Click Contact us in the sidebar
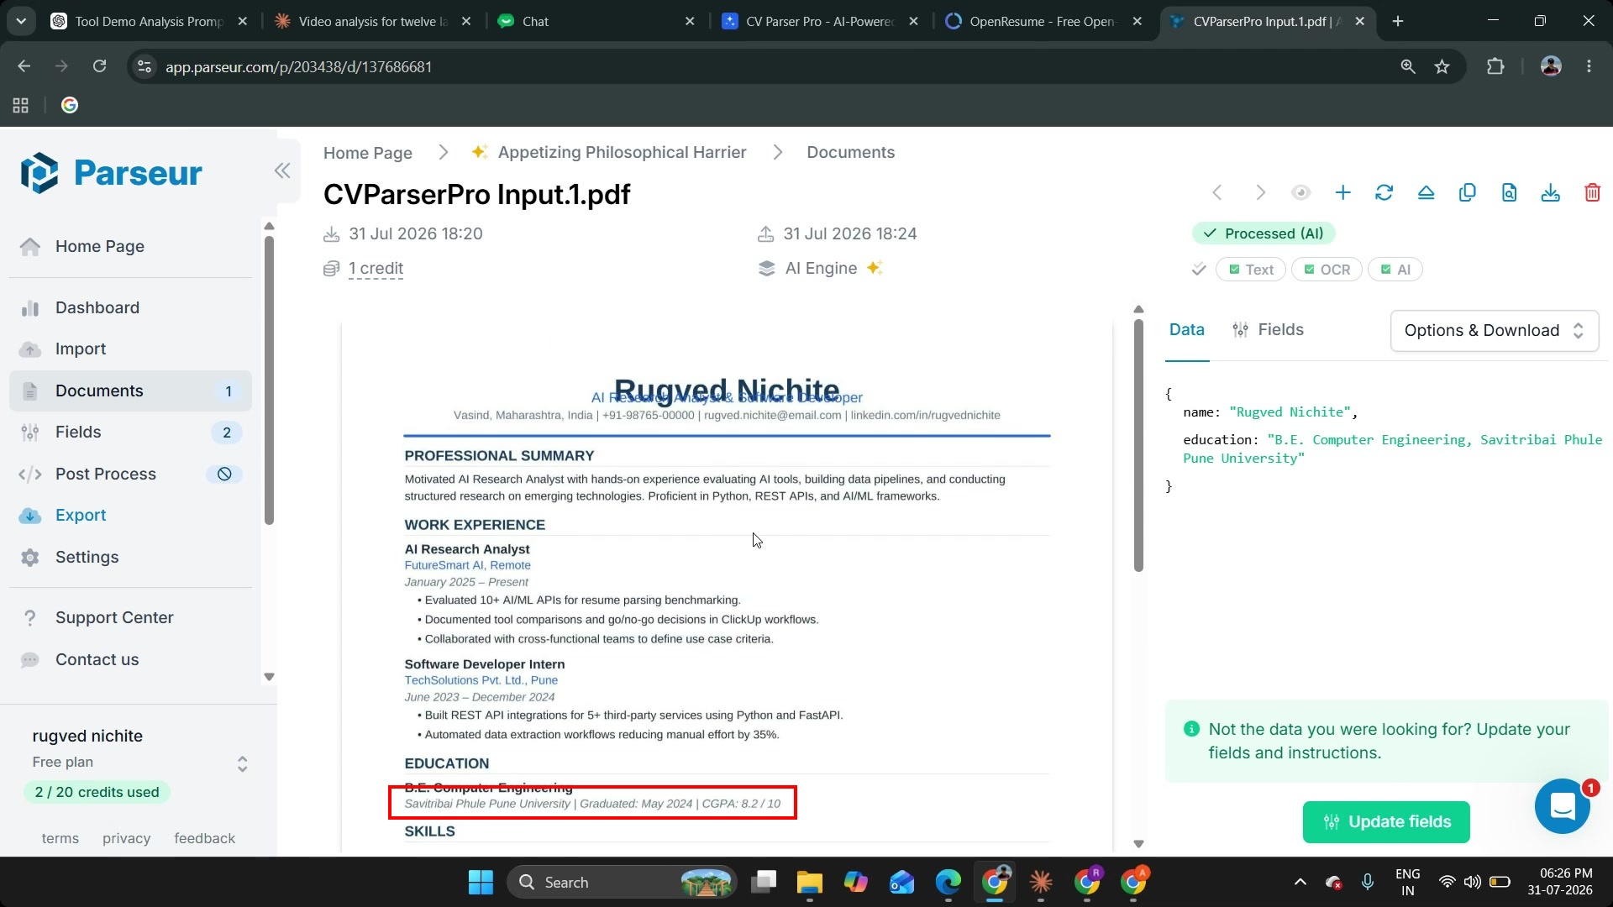The height and width of the screenshot is (907, 1613). [x=130, y=660]
